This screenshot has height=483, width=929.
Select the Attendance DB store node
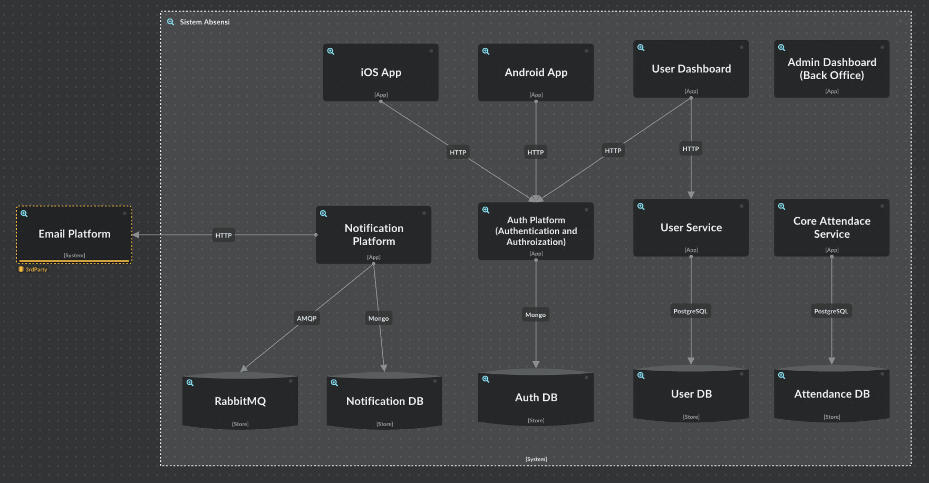(831, 394)
